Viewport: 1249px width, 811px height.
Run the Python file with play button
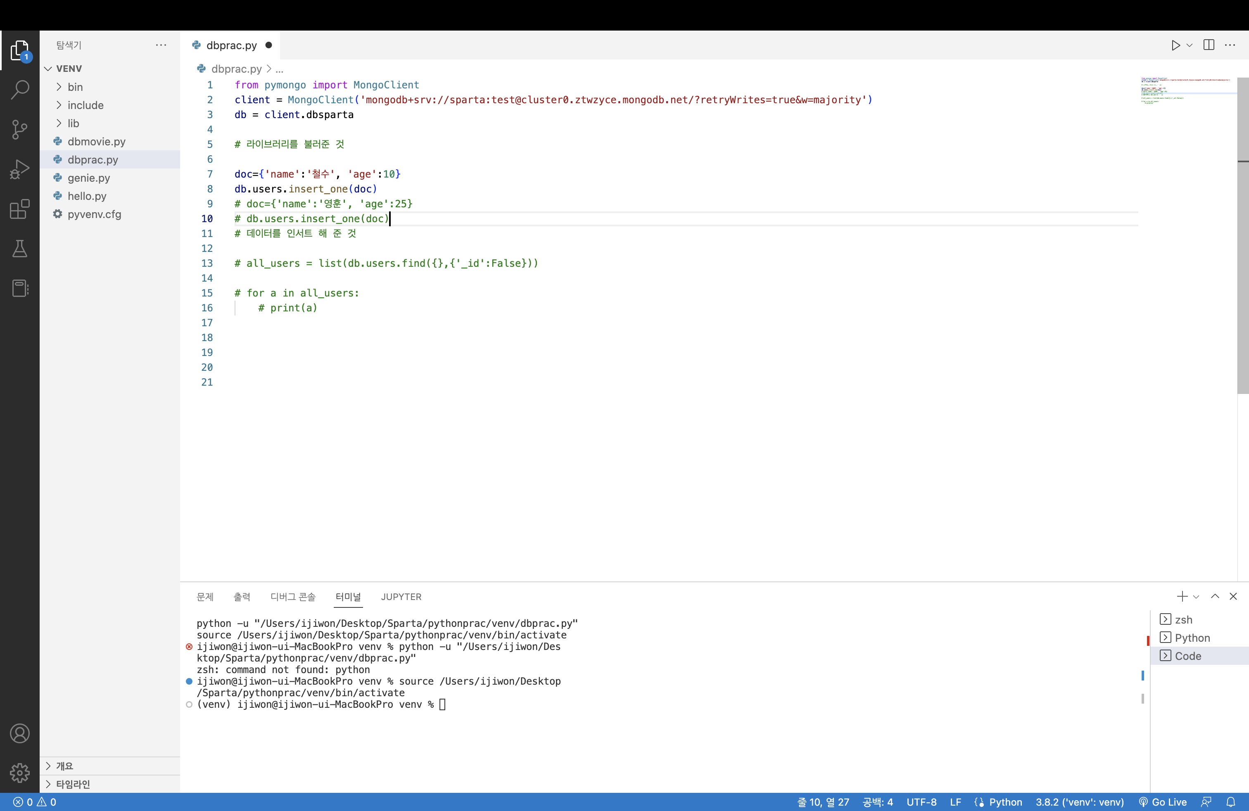click(1175, 45)
